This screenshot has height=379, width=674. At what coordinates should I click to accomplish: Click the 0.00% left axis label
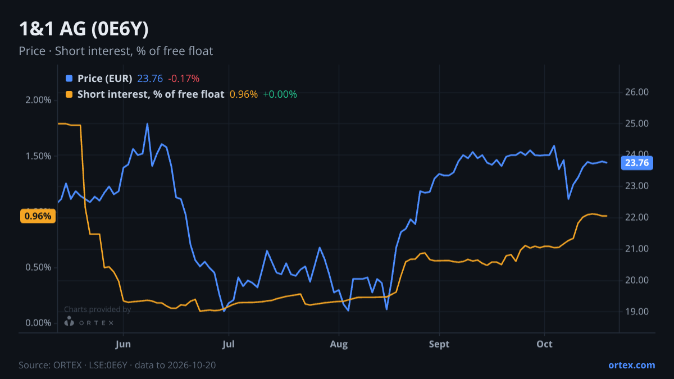38,323
